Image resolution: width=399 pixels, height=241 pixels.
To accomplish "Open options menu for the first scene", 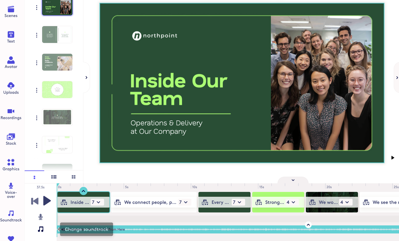I will [37, 8].
